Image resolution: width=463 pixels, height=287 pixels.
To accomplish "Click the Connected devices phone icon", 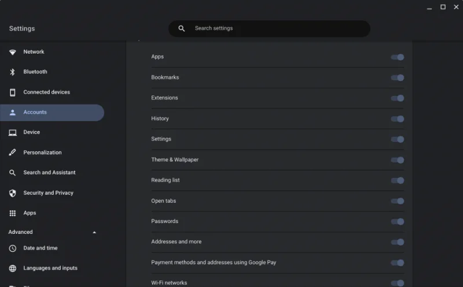I will coord(12,92).
